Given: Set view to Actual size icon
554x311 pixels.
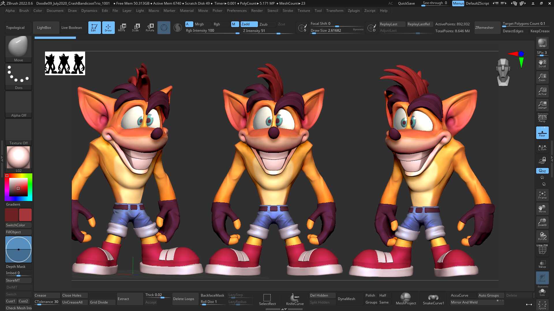Looking at the screenshot, I should pos(542,91).
